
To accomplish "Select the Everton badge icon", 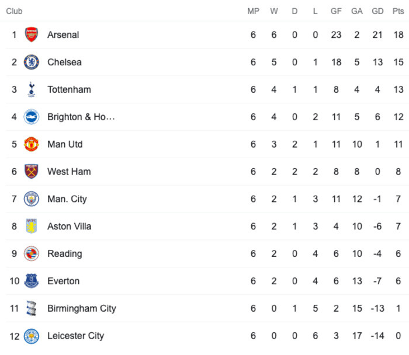I will tap(32, 281).
